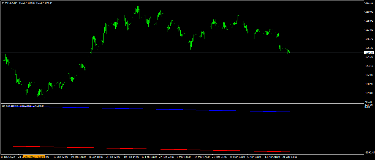Viewport: 375px width, 160px height.
Task: Click the 187.80 price axis label
Action: pyautogui.click(x=369, y=30)
